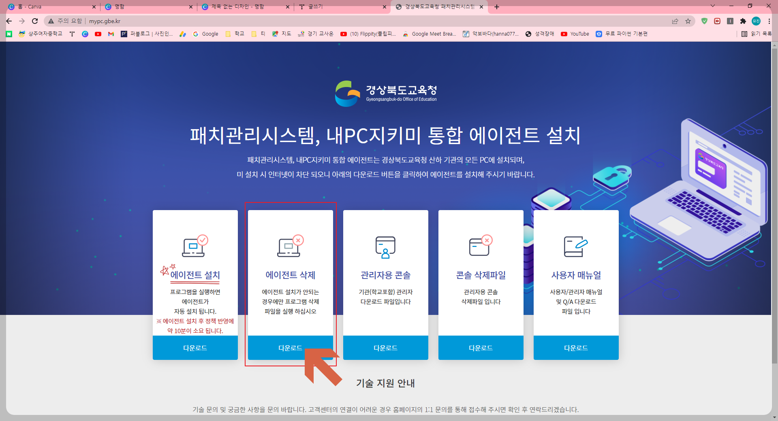Open the Extensions puzzle-piece menu
The height and width of the screenshot is (421, 778).
(743, 21)
